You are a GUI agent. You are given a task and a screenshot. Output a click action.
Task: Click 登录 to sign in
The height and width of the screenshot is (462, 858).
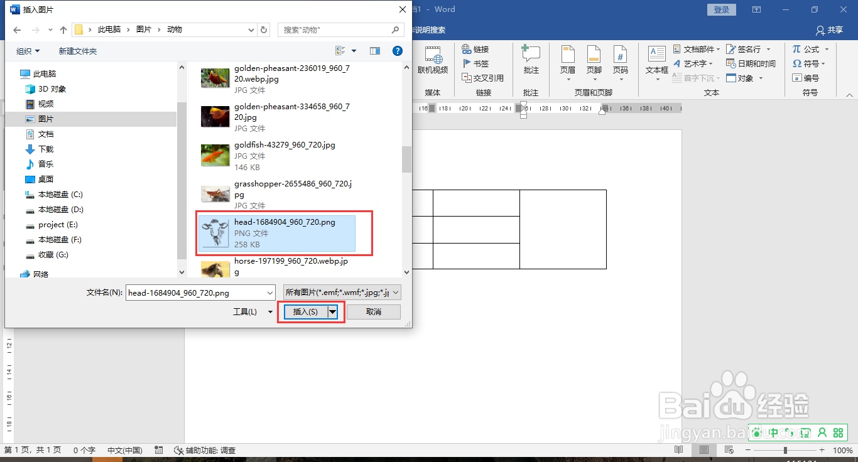click(x=722, y=9)
